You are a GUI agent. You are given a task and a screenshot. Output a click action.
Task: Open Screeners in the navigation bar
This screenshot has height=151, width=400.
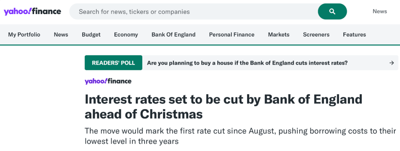click(316, 34)
